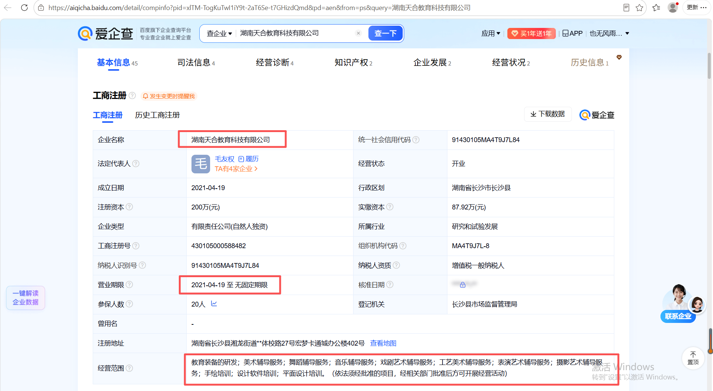Click the 毛 avatar of legal representative
The image size is (713, 391).
point(201,164)
